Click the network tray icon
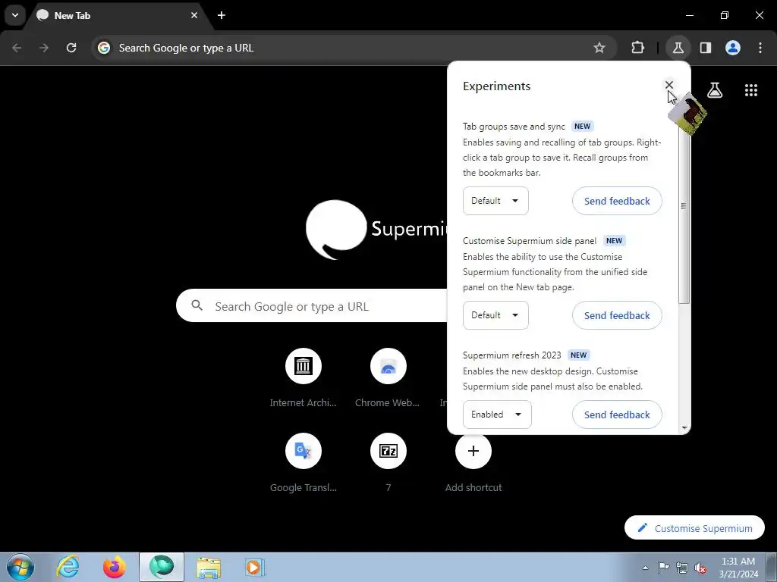The width and height of the screenshot is (777, 582). click(x=682, y=568)
